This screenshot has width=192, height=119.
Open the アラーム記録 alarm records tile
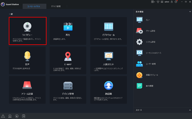pyautogui.click(x=27, y=88)
